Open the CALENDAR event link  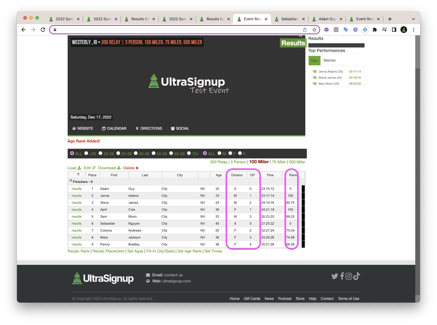point(114,128)
